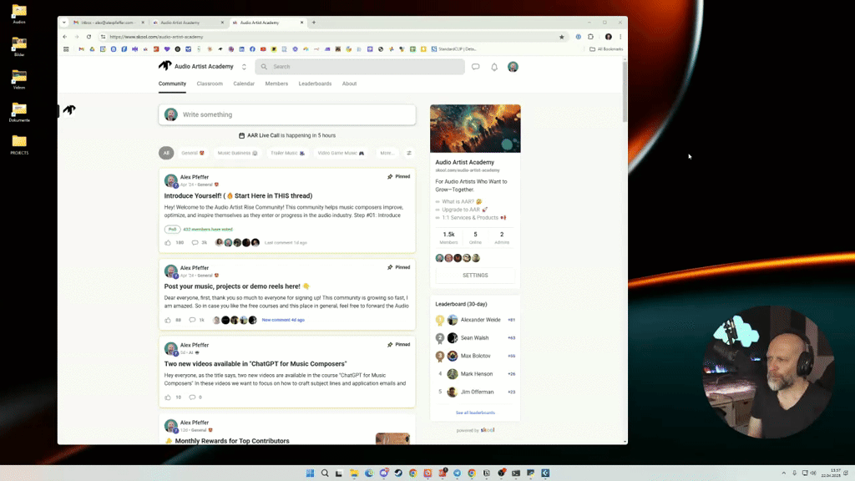Open the Post your music pinned post
This screenshot has width=855, height=481.
(236, 286)
